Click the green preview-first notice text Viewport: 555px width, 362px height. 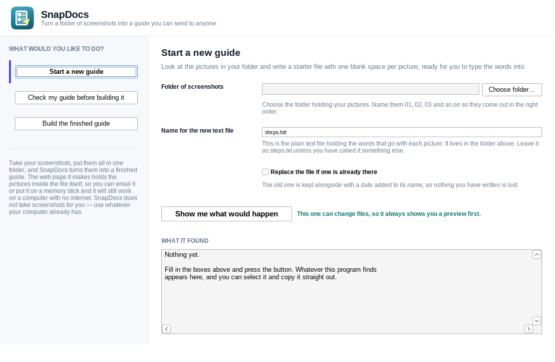389,214
